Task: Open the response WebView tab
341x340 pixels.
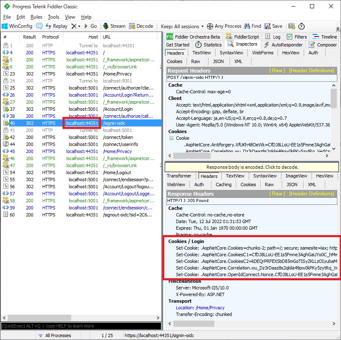Action: 176,185
